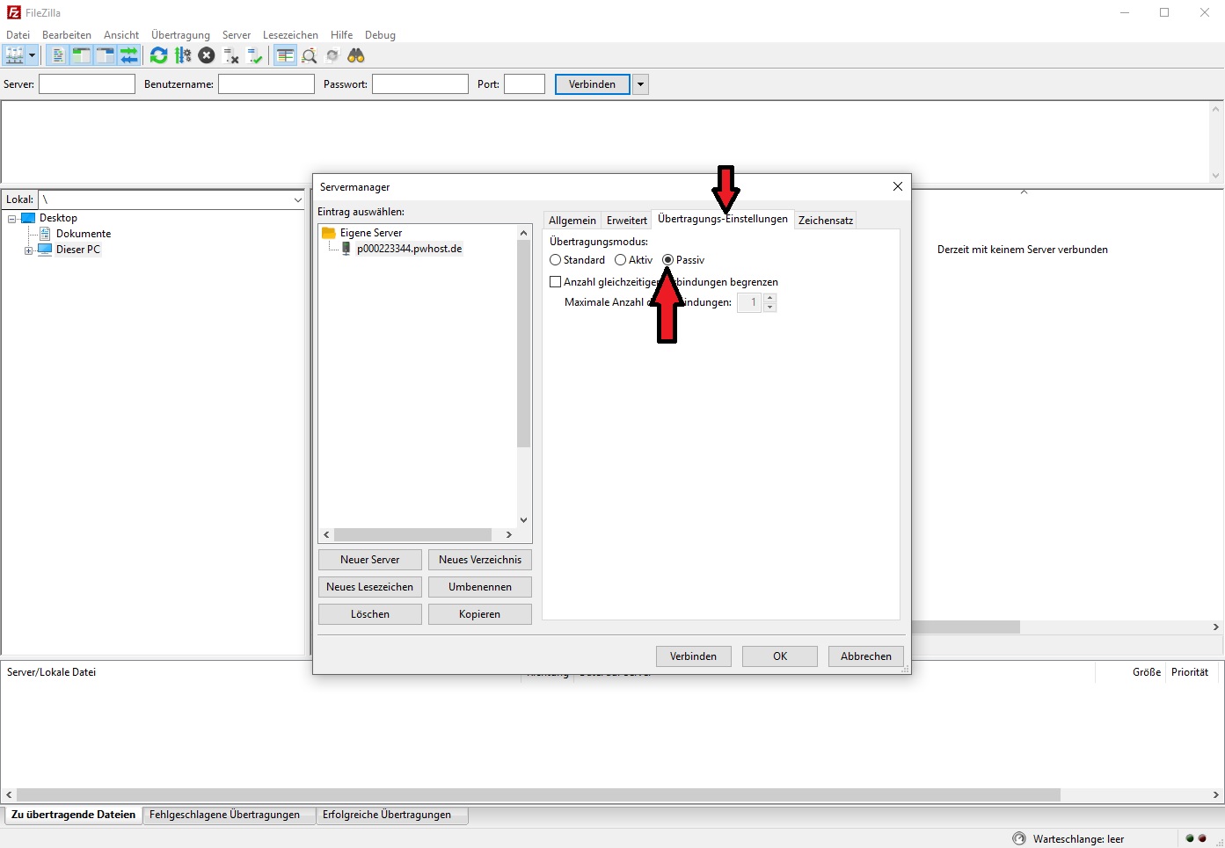
Task: Open the binoculars file search icon
Action: point(355,55)
